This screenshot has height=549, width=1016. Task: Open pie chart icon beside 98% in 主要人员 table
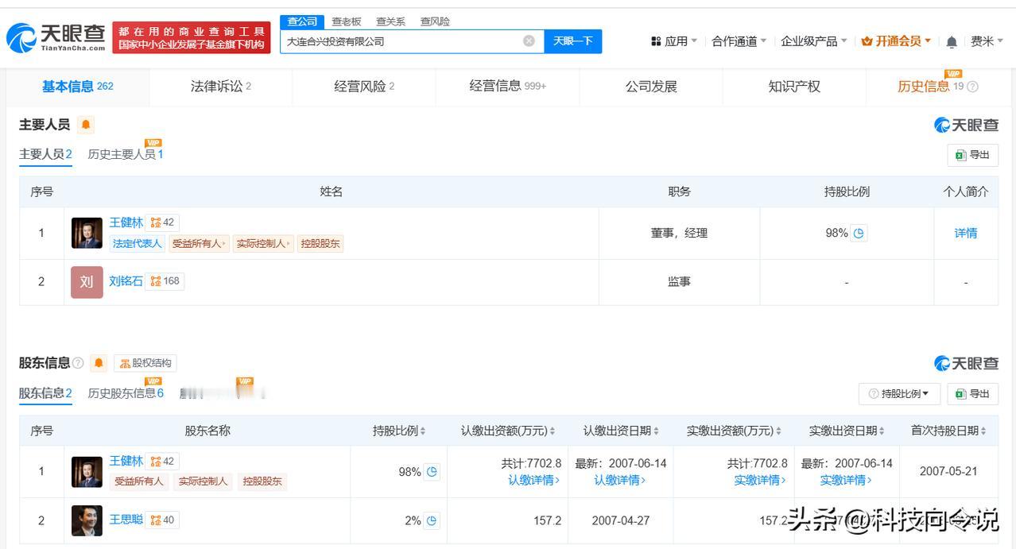(x=859, y=233)
